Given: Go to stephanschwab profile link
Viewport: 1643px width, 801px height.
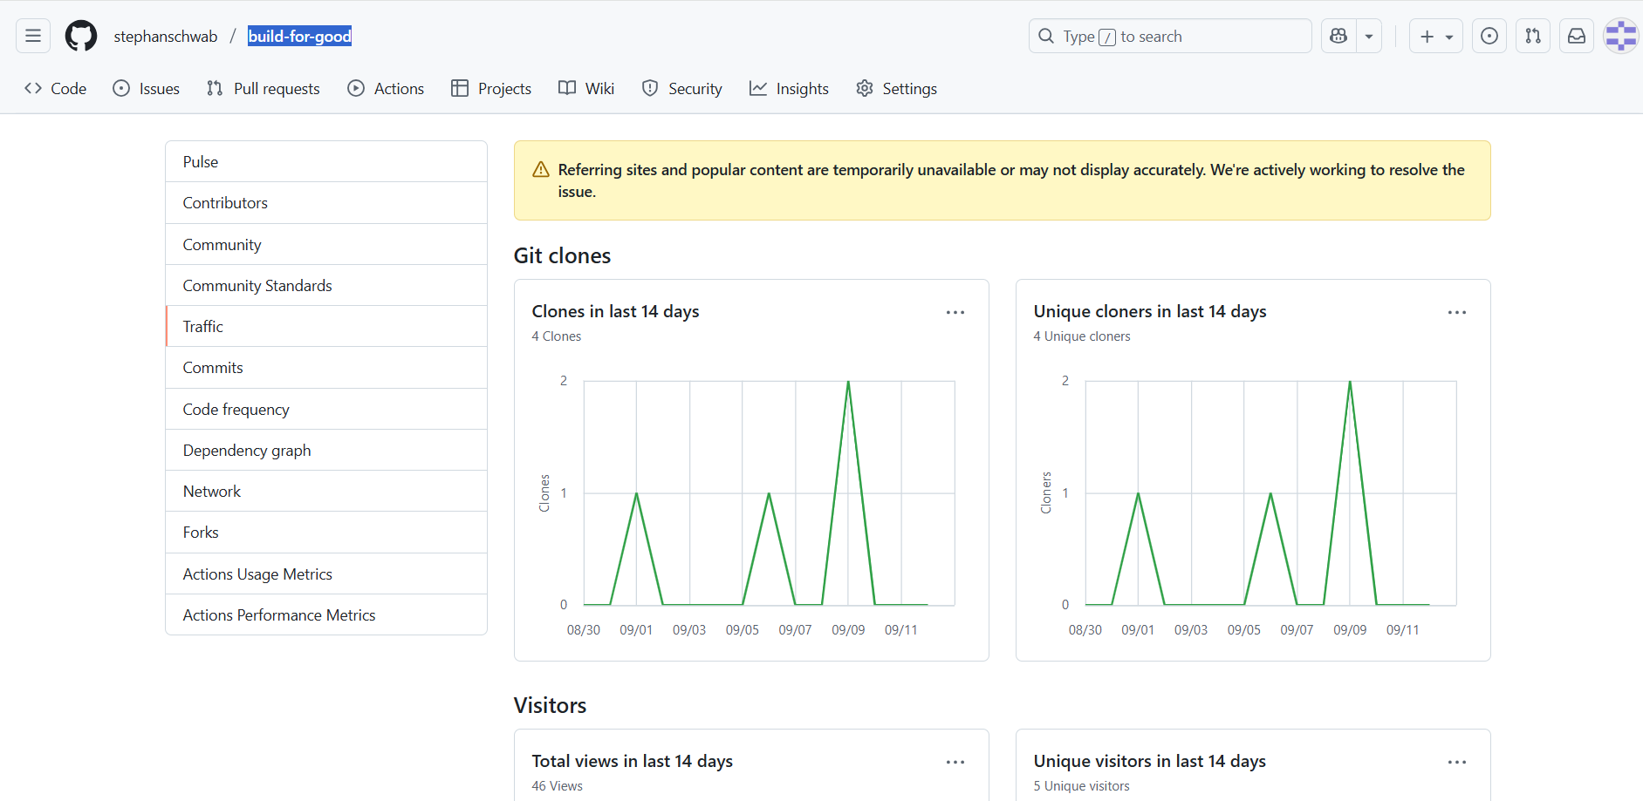Looking at the screenshot, I should (166, 36).
